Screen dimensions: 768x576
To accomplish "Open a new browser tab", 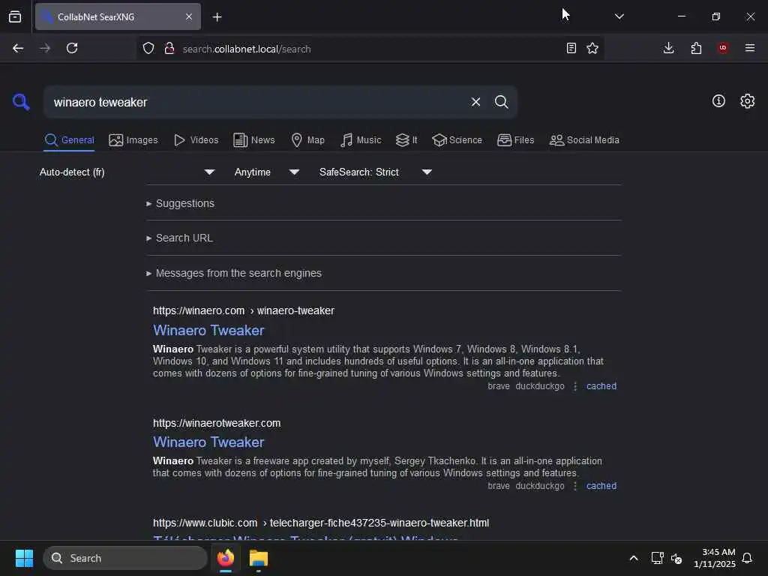I will (x=217, y=17).
